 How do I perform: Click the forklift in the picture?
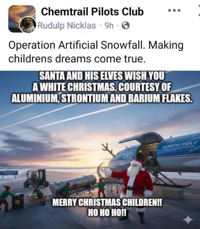[36, 178]
